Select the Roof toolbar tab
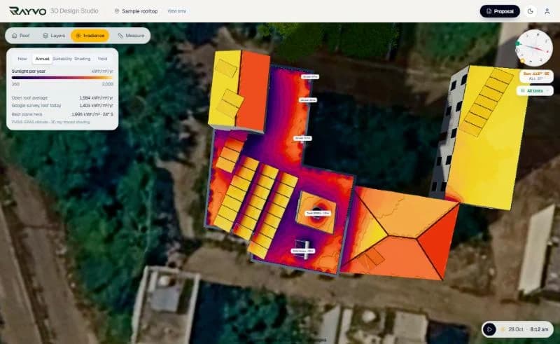560x344 pixels. tap(21, 36)
